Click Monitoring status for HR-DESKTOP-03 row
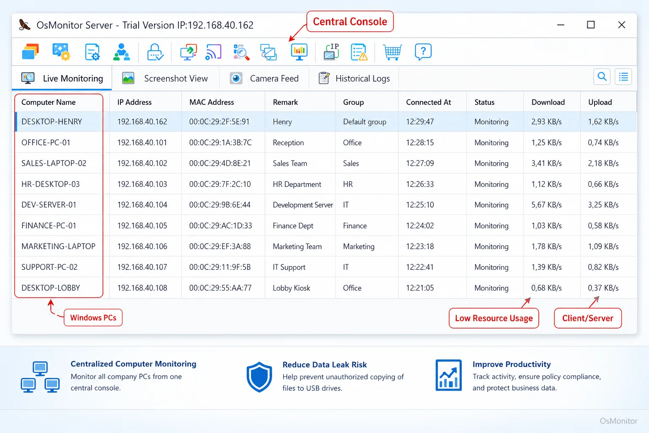This screenshot has width=649, height=433. [491, 184]
